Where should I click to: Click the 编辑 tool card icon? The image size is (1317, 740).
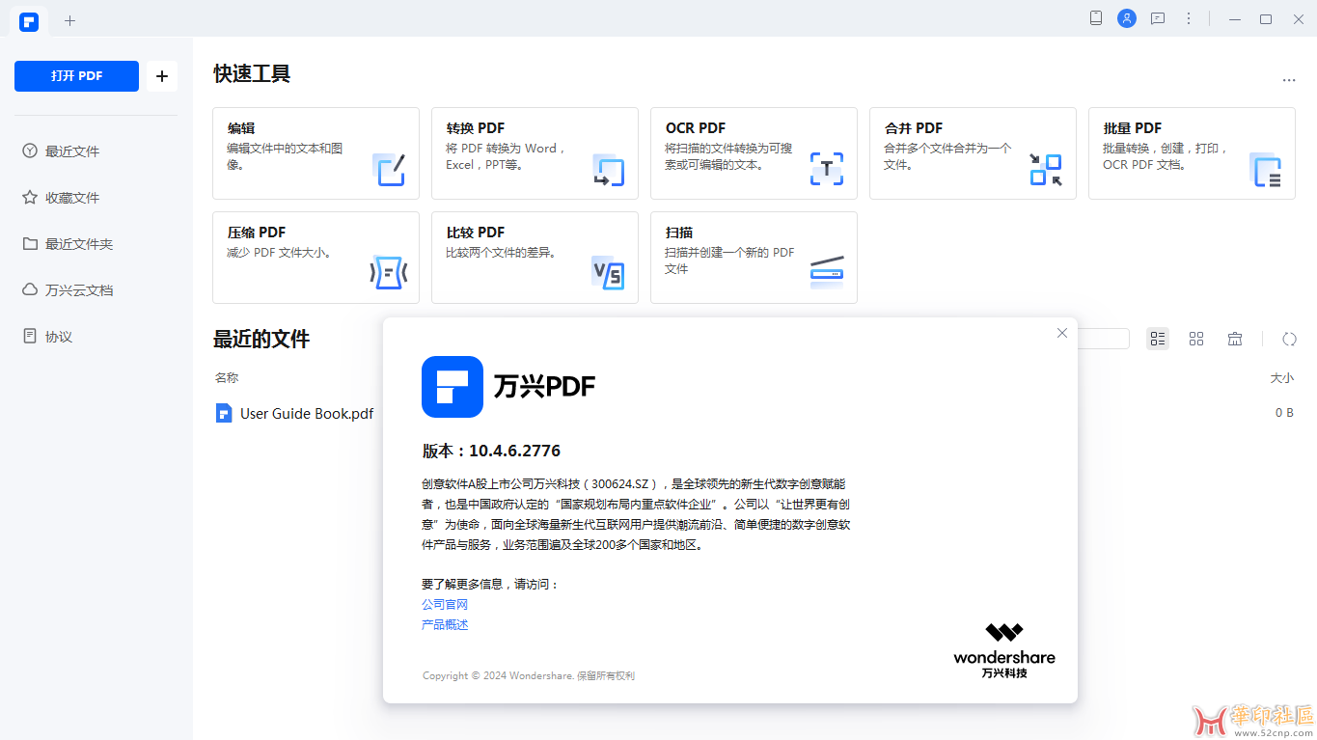click(x=389, y=170)
